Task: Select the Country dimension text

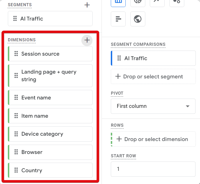Action: pyautogui.click(x=32, y=171)
